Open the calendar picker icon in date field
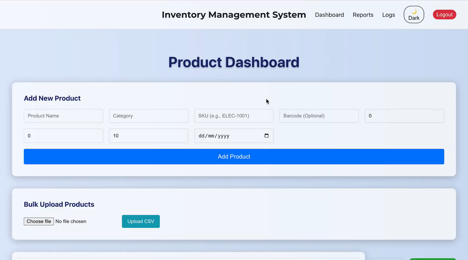Viewport: 468px width, 260px height. click(266, 136)
